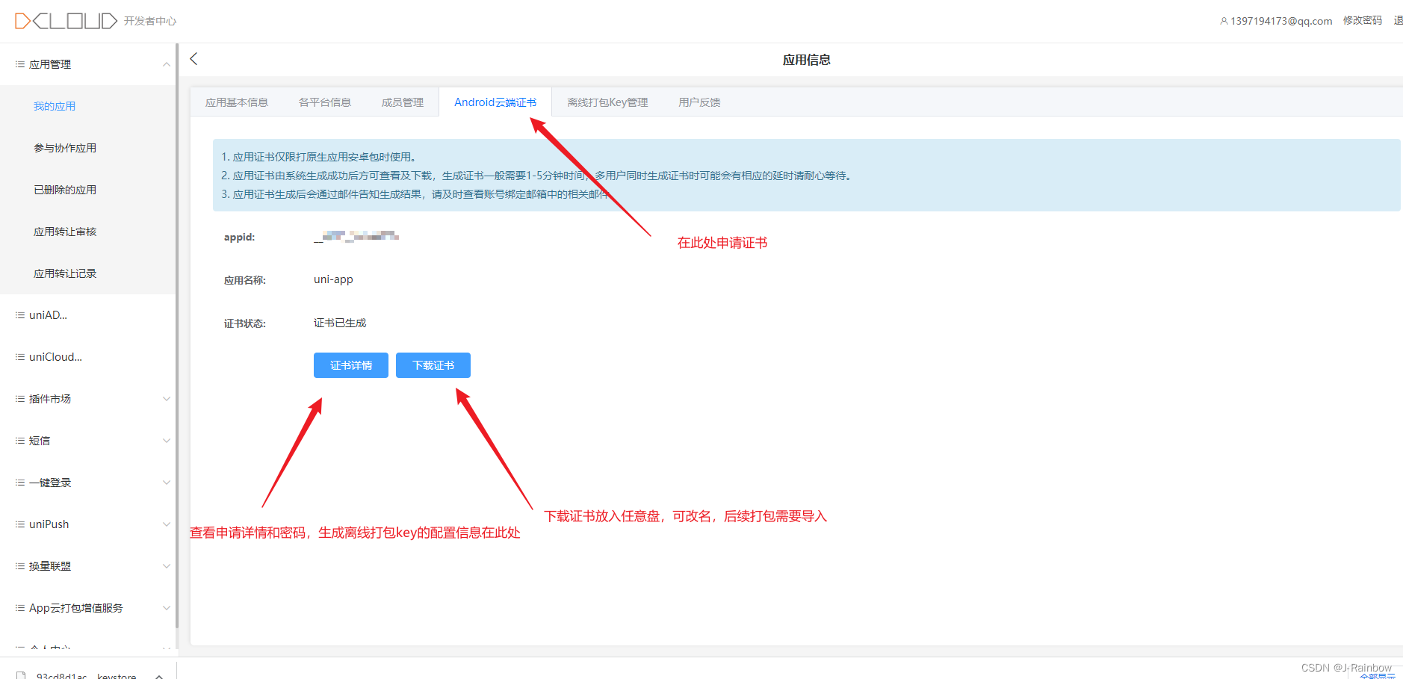The image size is (1403, 679).
Task: Expand the App云打包增值服务 chevron
Action: click(167, 608)
